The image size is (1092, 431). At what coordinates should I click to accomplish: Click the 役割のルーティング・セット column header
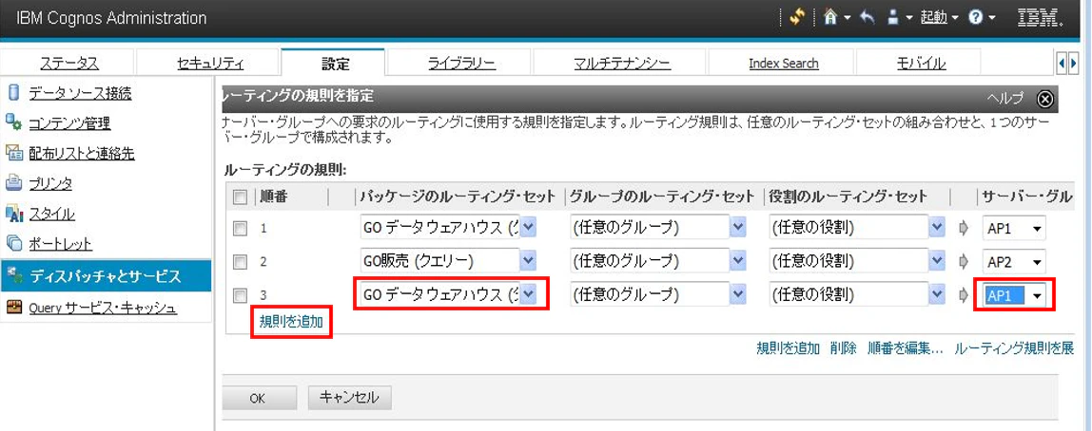(848, 197)
